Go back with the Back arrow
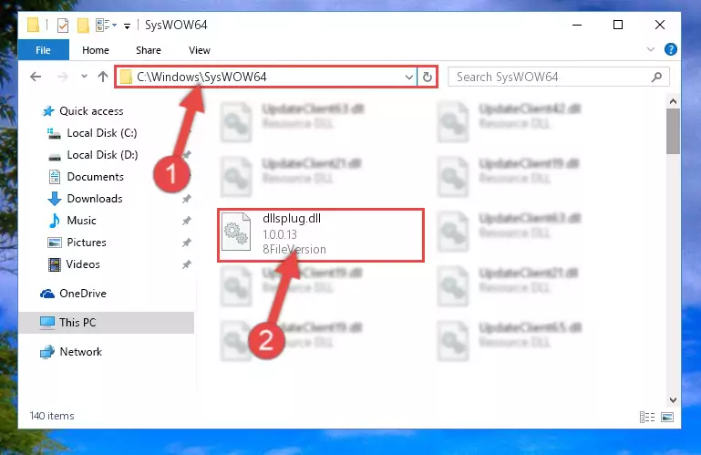 36,77
